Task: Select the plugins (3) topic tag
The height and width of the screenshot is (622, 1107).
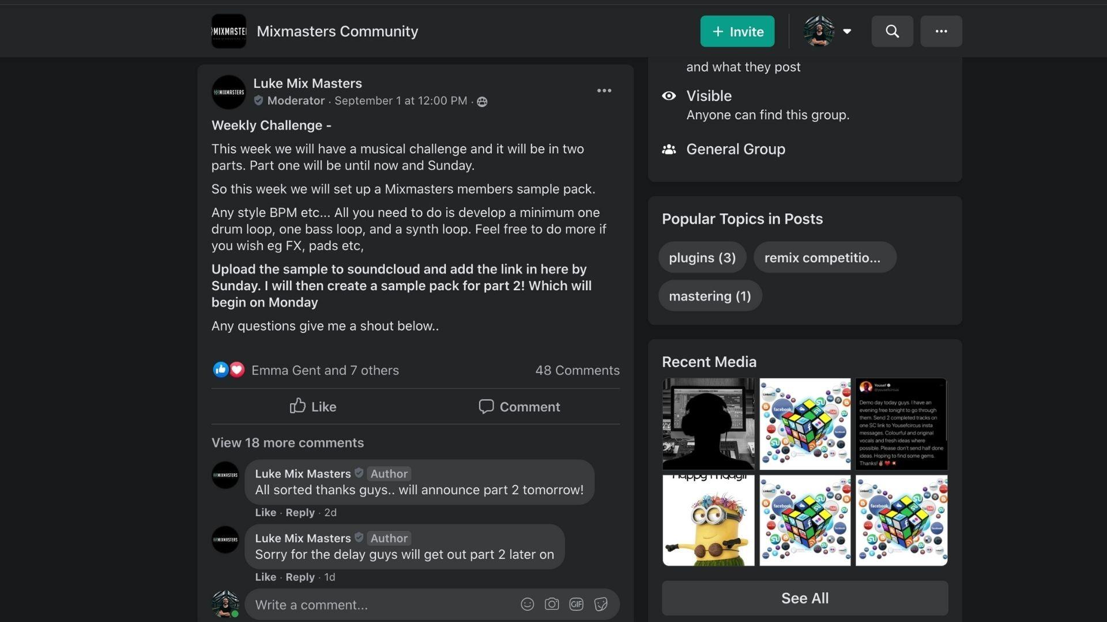Action: pyautogui.click(x=702, y=257)
